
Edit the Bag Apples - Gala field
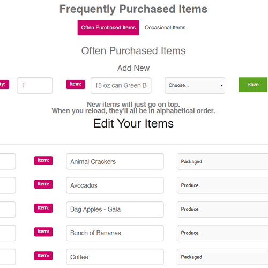point(115,209)
